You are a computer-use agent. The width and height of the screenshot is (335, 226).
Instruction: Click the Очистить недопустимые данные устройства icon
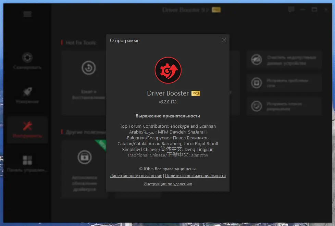click(x=256, y=59)
